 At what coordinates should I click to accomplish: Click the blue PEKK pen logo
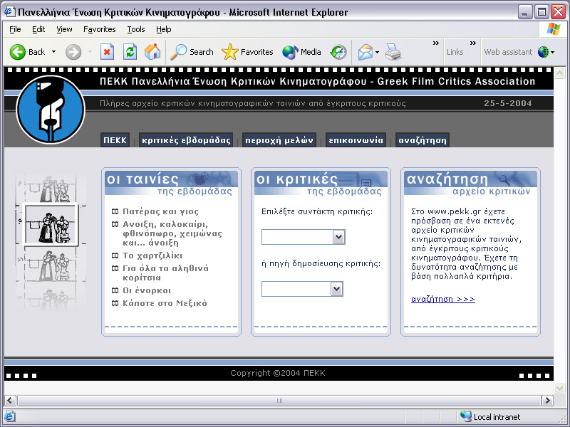pyautogui.click(x=51, y=110)
